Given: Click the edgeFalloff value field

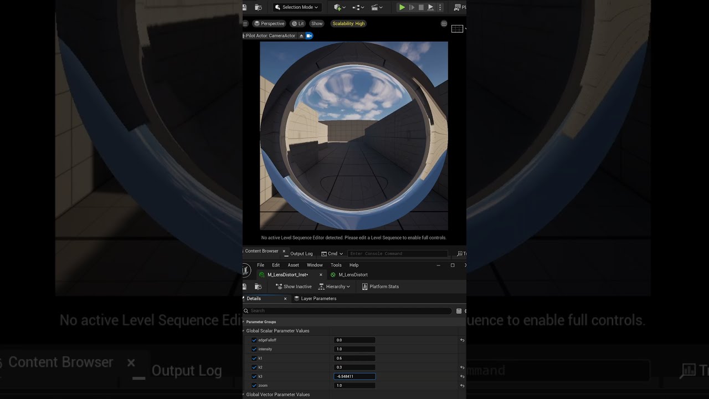Looking at the screenshot, I should pos(354,340).
